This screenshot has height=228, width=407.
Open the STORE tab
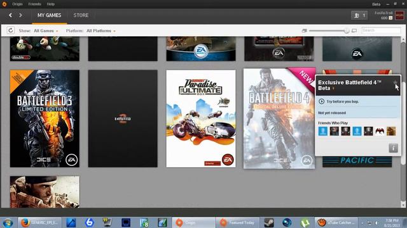pos(81,15)
